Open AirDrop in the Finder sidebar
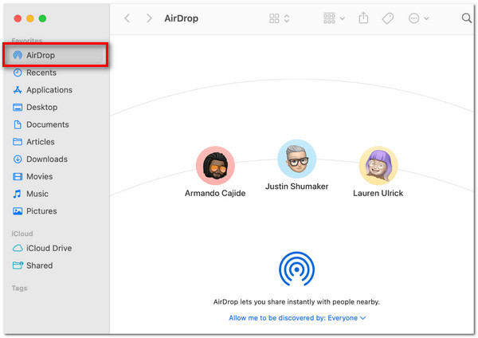The height and width of the screenshot is (338, 478). pos(56,55)
